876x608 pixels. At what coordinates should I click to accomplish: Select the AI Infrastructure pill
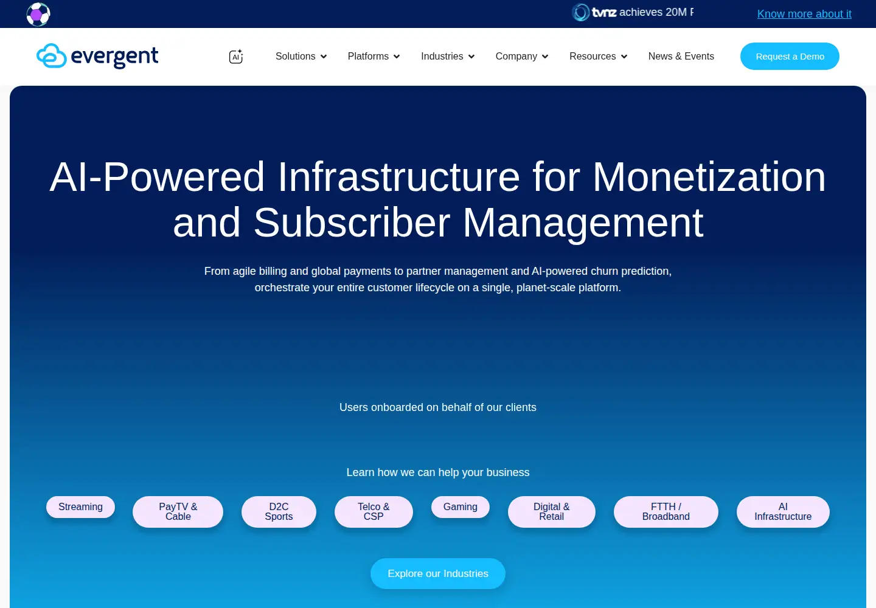tap(783, 512)
